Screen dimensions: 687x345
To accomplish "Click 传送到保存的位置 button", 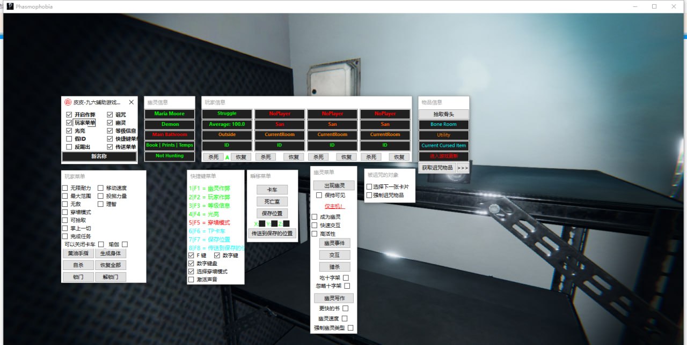I will coord(272,233).
